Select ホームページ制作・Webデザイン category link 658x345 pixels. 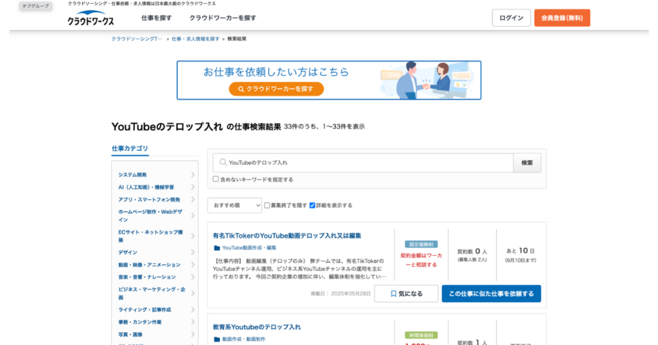150,215
